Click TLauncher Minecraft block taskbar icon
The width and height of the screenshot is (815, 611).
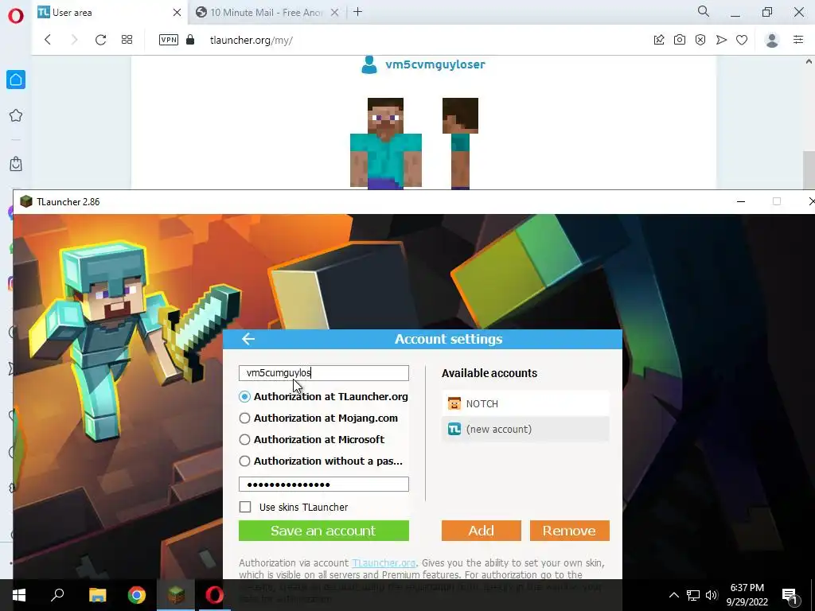pyautogui.click(x=176, y=595)
